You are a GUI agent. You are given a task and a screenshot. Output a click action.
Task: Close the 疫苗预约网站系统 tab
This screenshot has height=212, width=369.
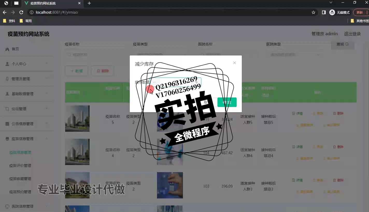[x=80, y=3]
